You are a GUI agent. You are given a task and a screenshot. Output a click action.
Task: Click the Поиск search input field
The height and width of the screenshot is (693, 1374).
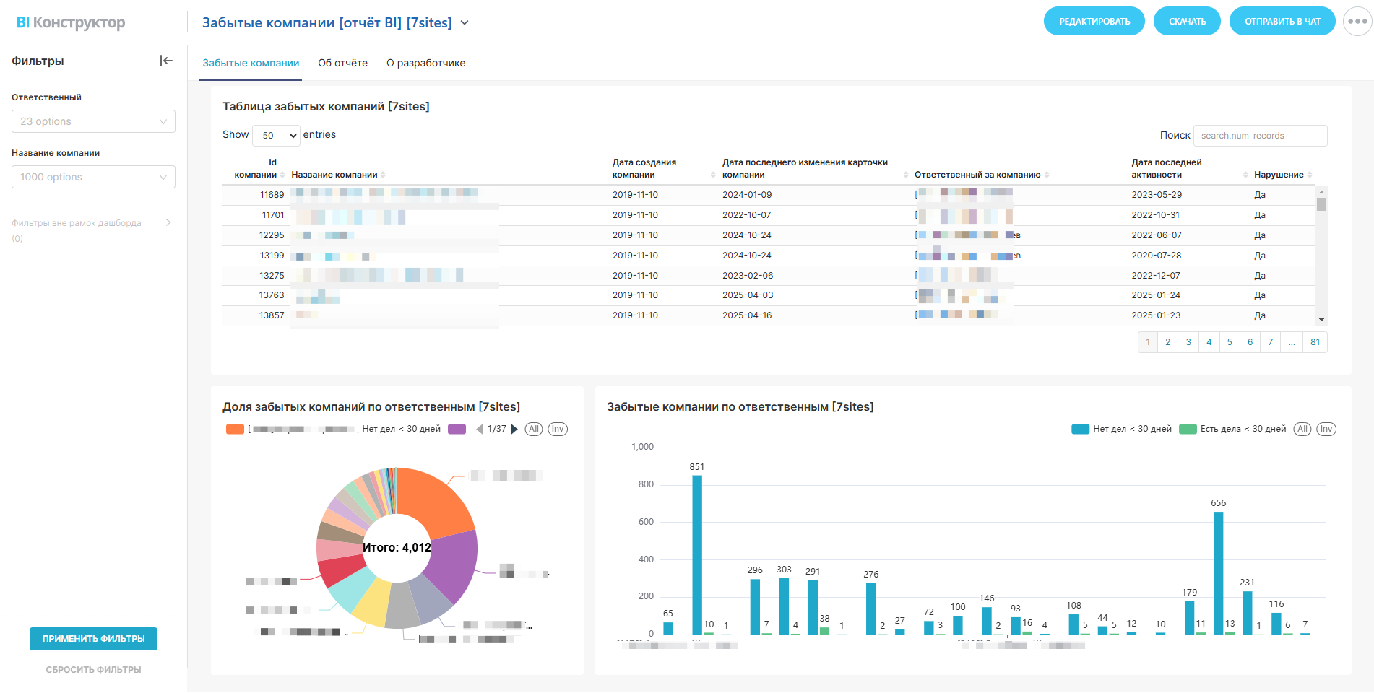1259,136
